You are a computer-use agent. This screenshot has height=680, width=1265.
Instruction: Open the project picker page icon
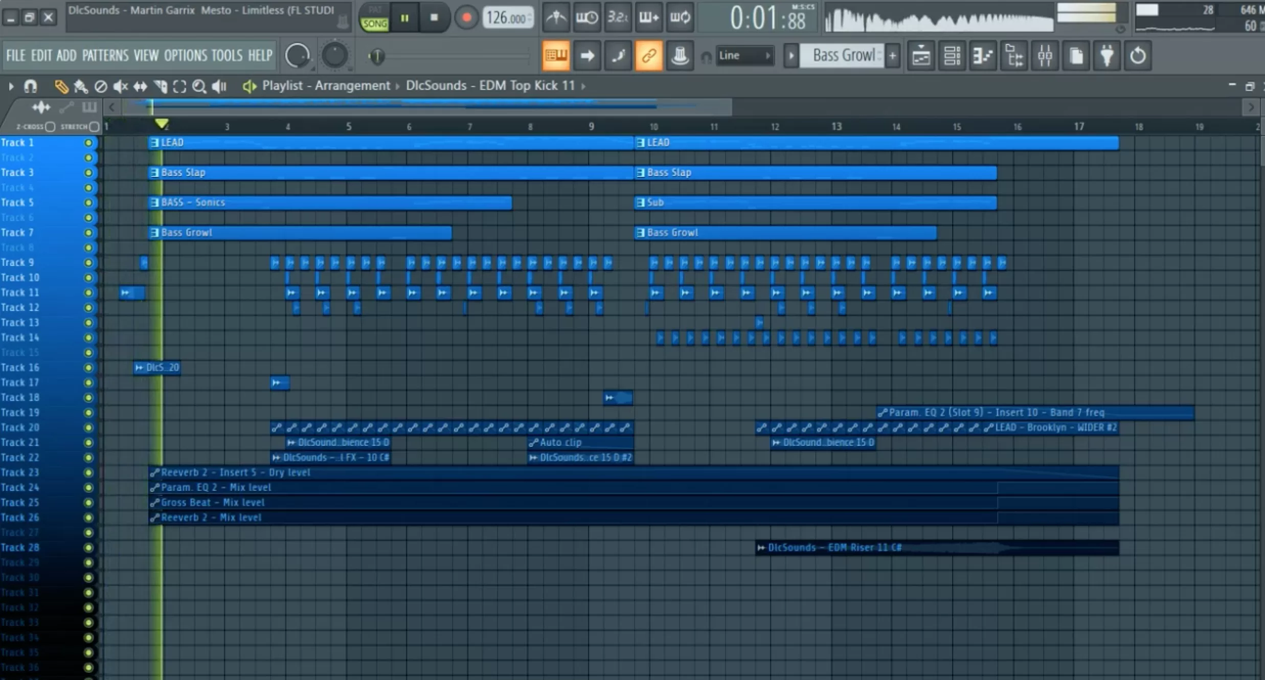tap(1076, 55)
